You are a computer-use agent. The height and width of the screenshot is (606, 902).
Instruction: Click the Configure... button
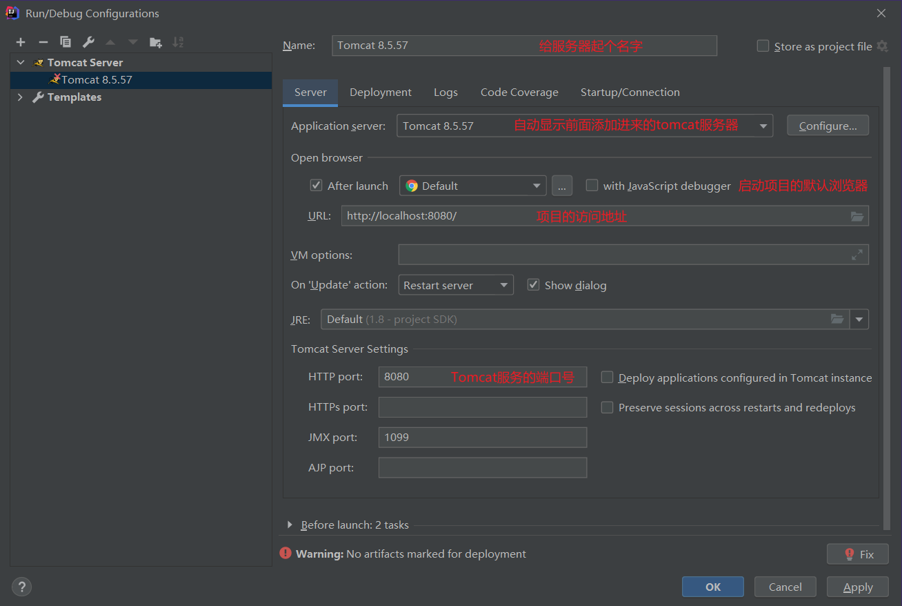click(828, 126)
